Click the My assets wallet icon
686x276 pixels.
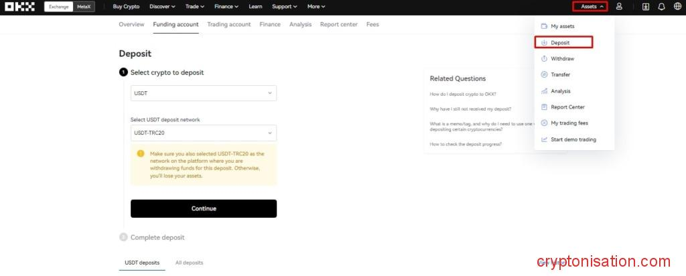(x=544, y=26)
